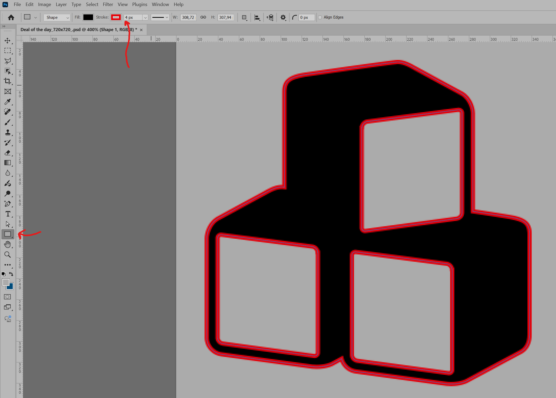Click the red Stroke color swatch
The height and width of the screenshot is (398, 556).
point(116,17)
